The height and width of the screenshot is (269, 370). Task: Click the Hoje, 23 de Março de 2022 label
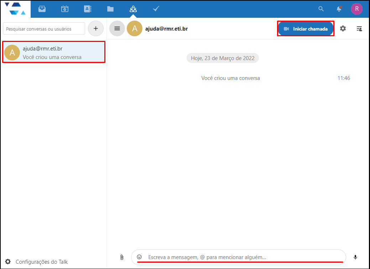tap(223, 58)
